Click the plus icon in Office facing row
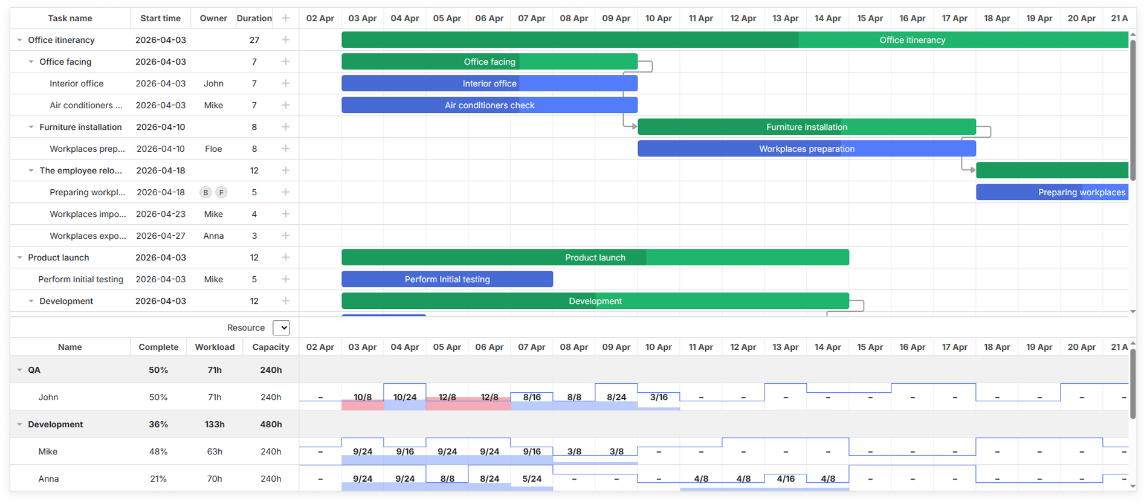 286,62
